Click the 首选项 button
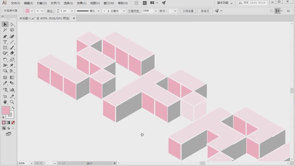The image size is (295, 166). pyautogui.click(x=205, y=11)
